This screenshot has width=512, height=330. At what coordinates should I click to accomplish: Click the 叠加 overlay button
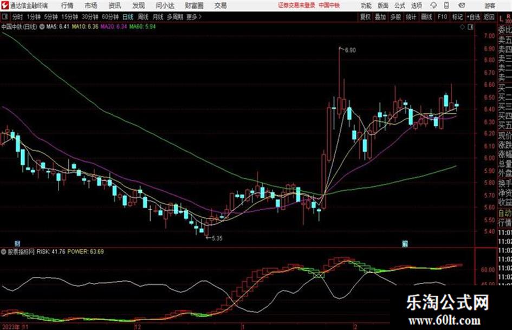tap(380, 17)
